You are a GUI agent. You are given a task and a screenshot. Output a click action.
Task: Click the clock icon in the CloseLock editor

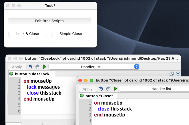(172, 74)
